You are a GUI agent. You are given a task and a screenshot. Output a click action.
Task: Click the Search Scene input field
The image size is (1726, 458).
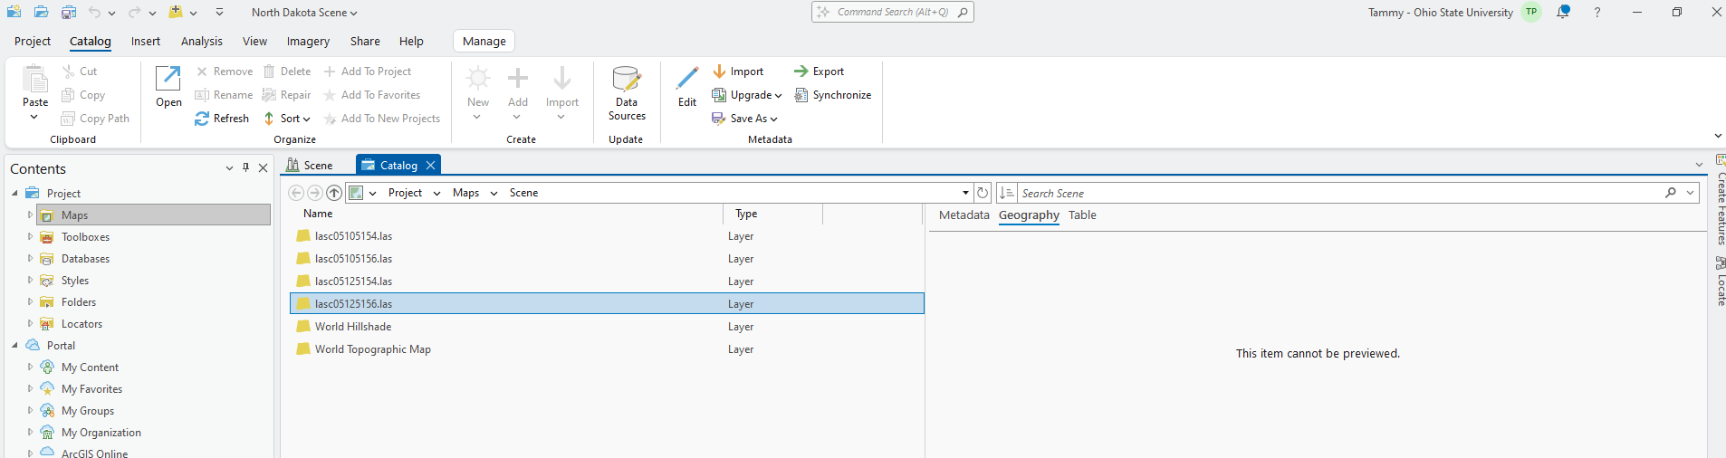click(1338, 193)
